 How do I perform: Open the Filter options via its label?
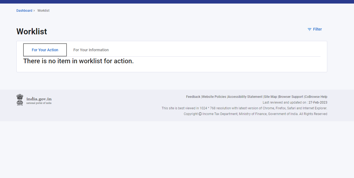(x=317, y=29)
